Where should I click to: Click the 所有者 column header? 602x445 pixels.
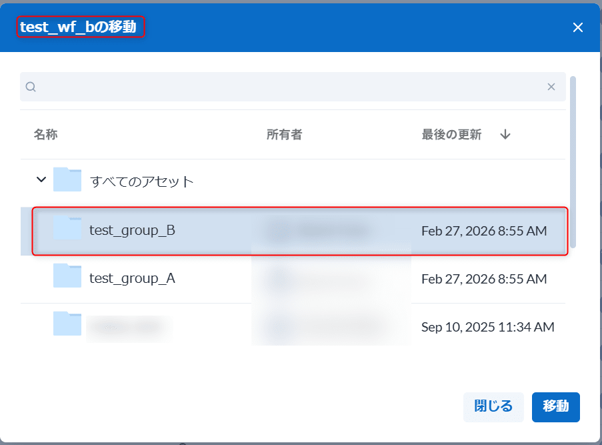285,134
